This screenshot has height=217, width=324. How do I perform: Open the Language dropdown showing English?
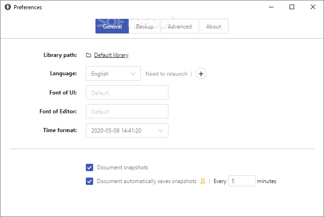113,73
